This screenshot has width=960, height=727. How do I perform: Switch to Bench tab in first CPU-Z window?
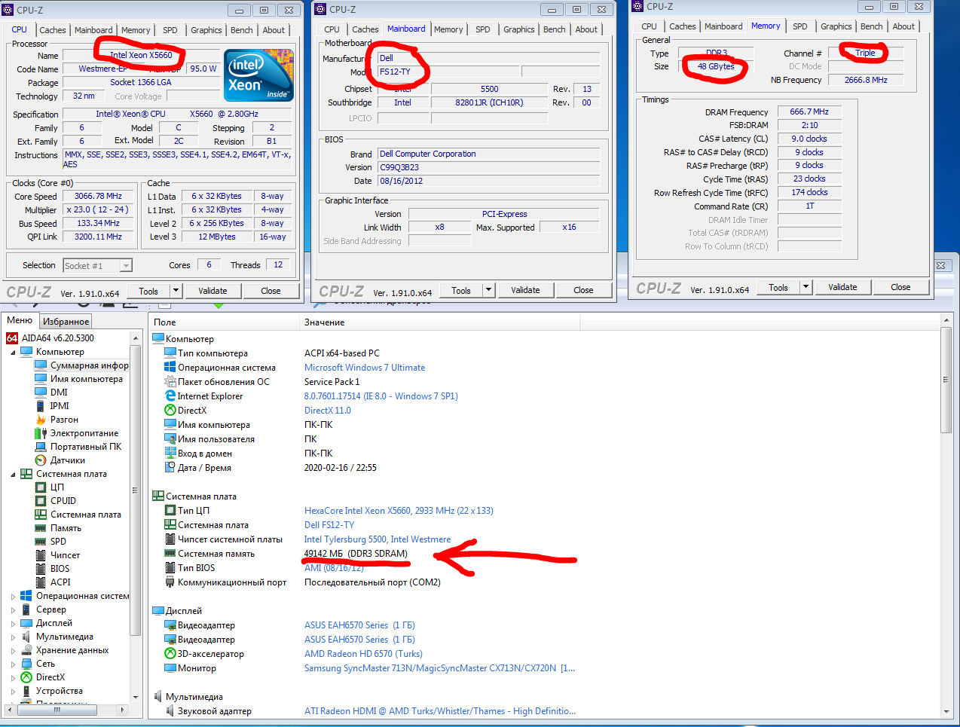(242, 30)
